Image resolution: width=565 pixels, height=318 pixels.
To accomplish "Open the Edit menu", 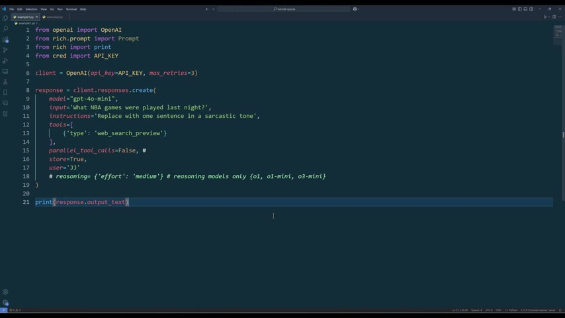I will [x=19, y=9].
